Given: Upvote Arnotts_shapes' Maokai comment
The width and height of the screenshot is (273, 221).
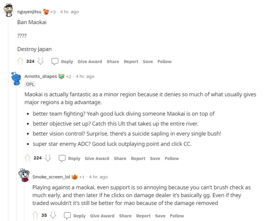Looking at the screenshot, I should point(27,158).
